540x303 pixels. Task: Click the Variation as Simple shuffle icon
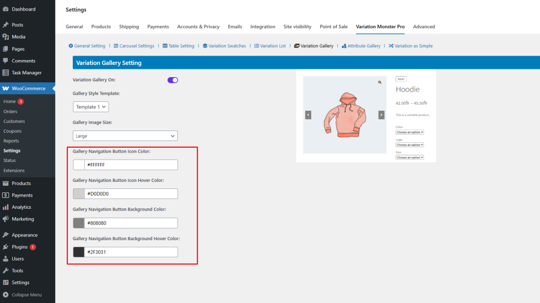pyautogui.click(x=391, y=46)
